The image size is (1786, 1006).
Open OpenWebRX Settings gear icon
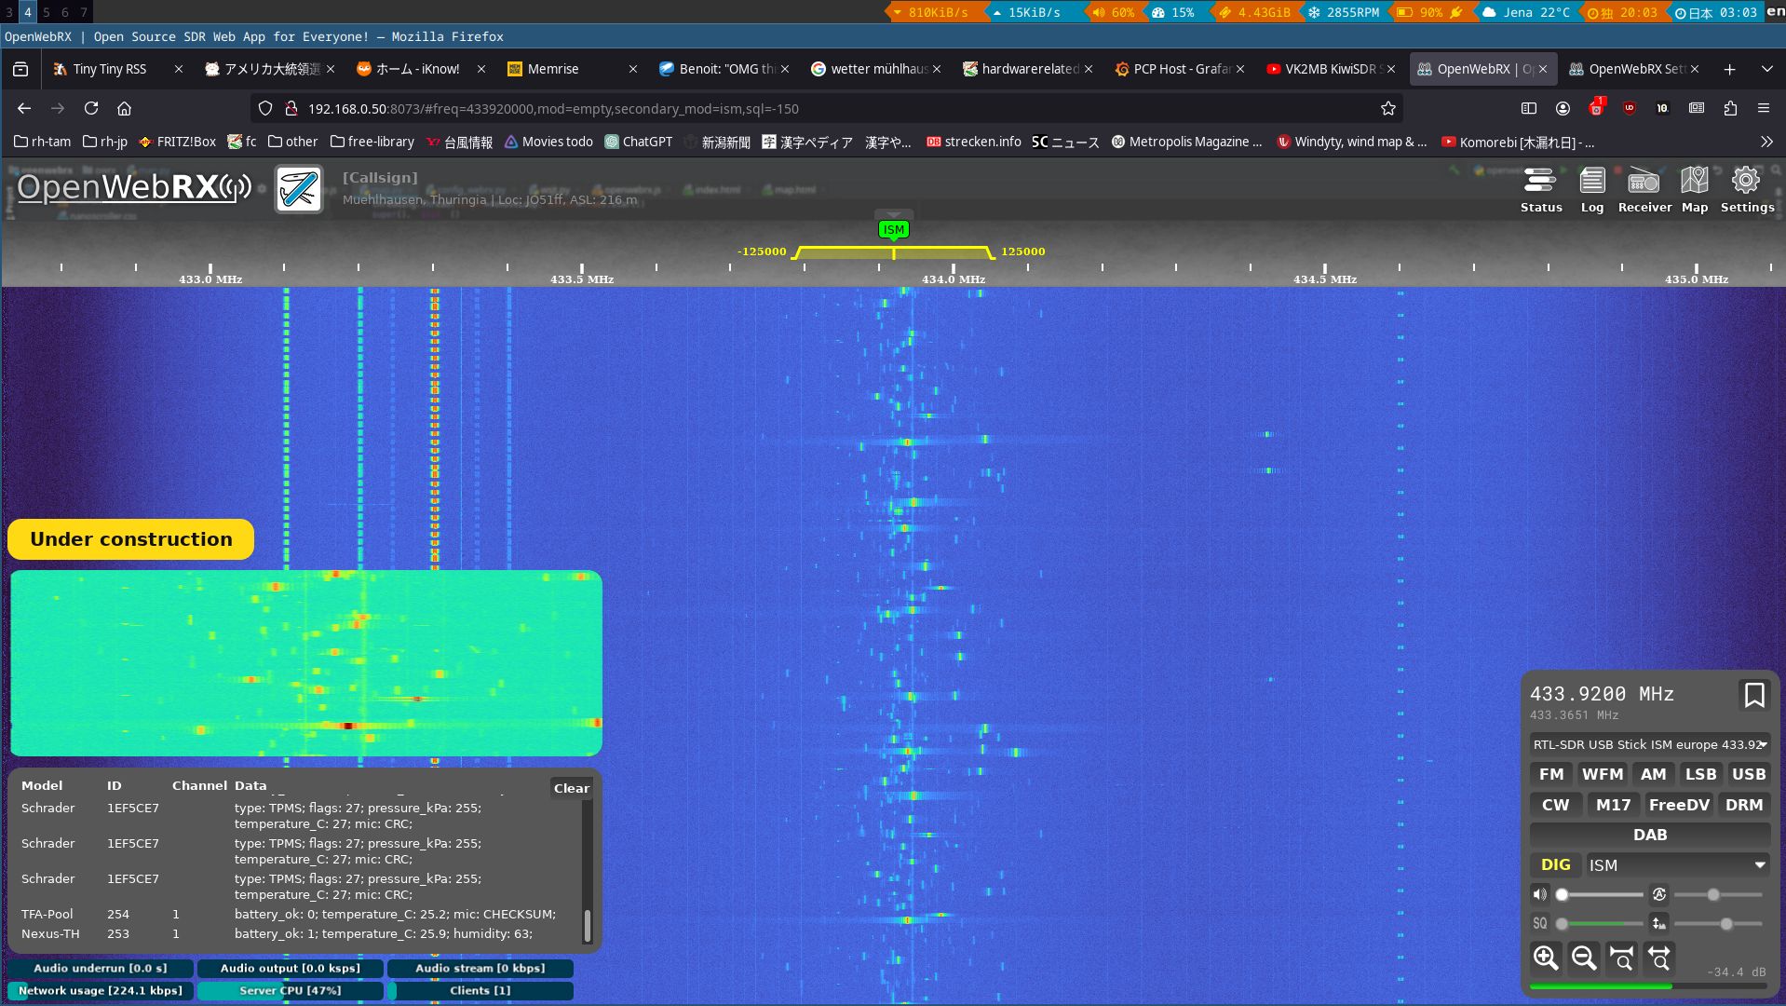click(x=1747, y=191)
